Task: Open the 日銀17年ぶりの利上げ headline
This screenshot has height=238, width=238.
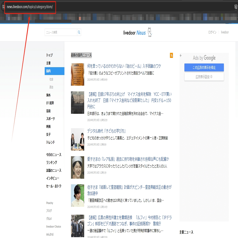Action: [129, 100]
